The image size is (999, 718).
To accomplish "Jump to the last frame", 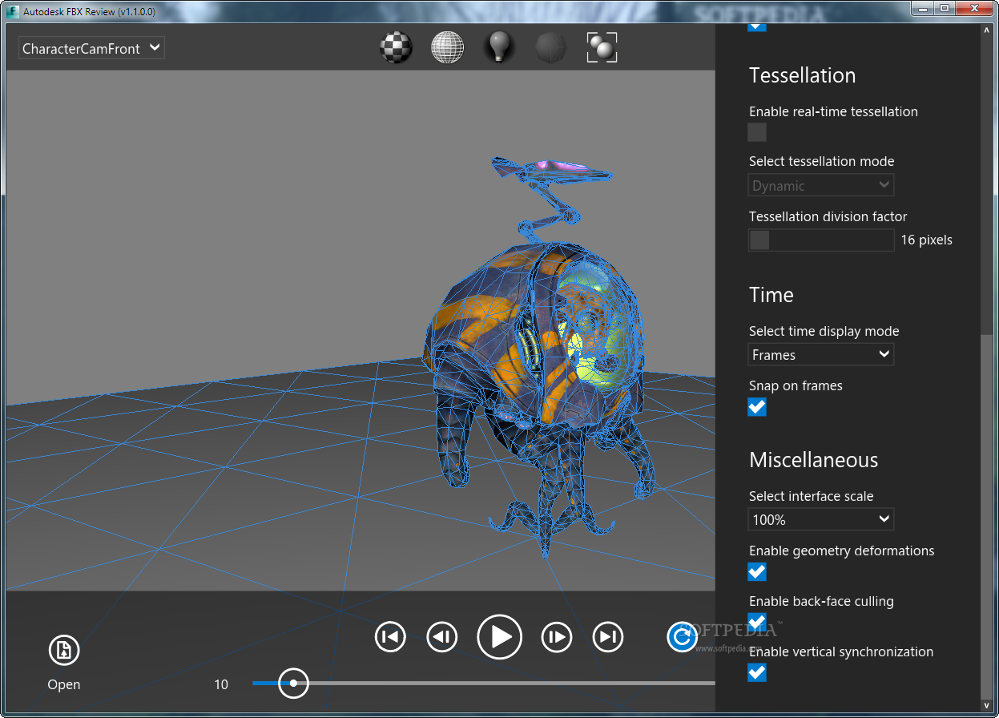I will 608,637.
